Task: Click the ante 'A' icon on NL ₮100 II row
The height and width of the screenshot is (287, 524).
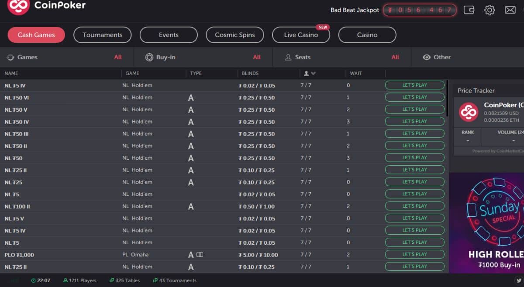Action: (x=191, y=206)
